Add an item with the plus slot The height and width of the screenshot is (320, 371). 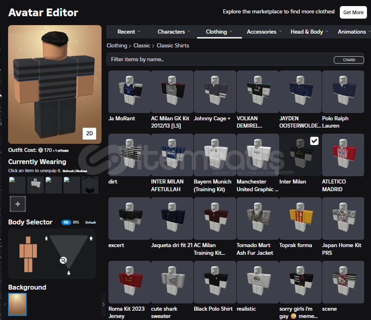click(x=18, y=204)
